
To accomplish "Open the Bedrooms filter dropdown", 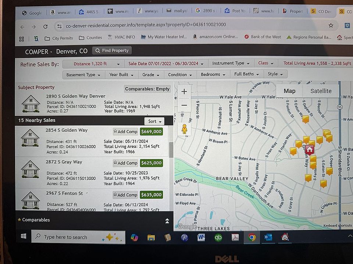I will (213, 74).
